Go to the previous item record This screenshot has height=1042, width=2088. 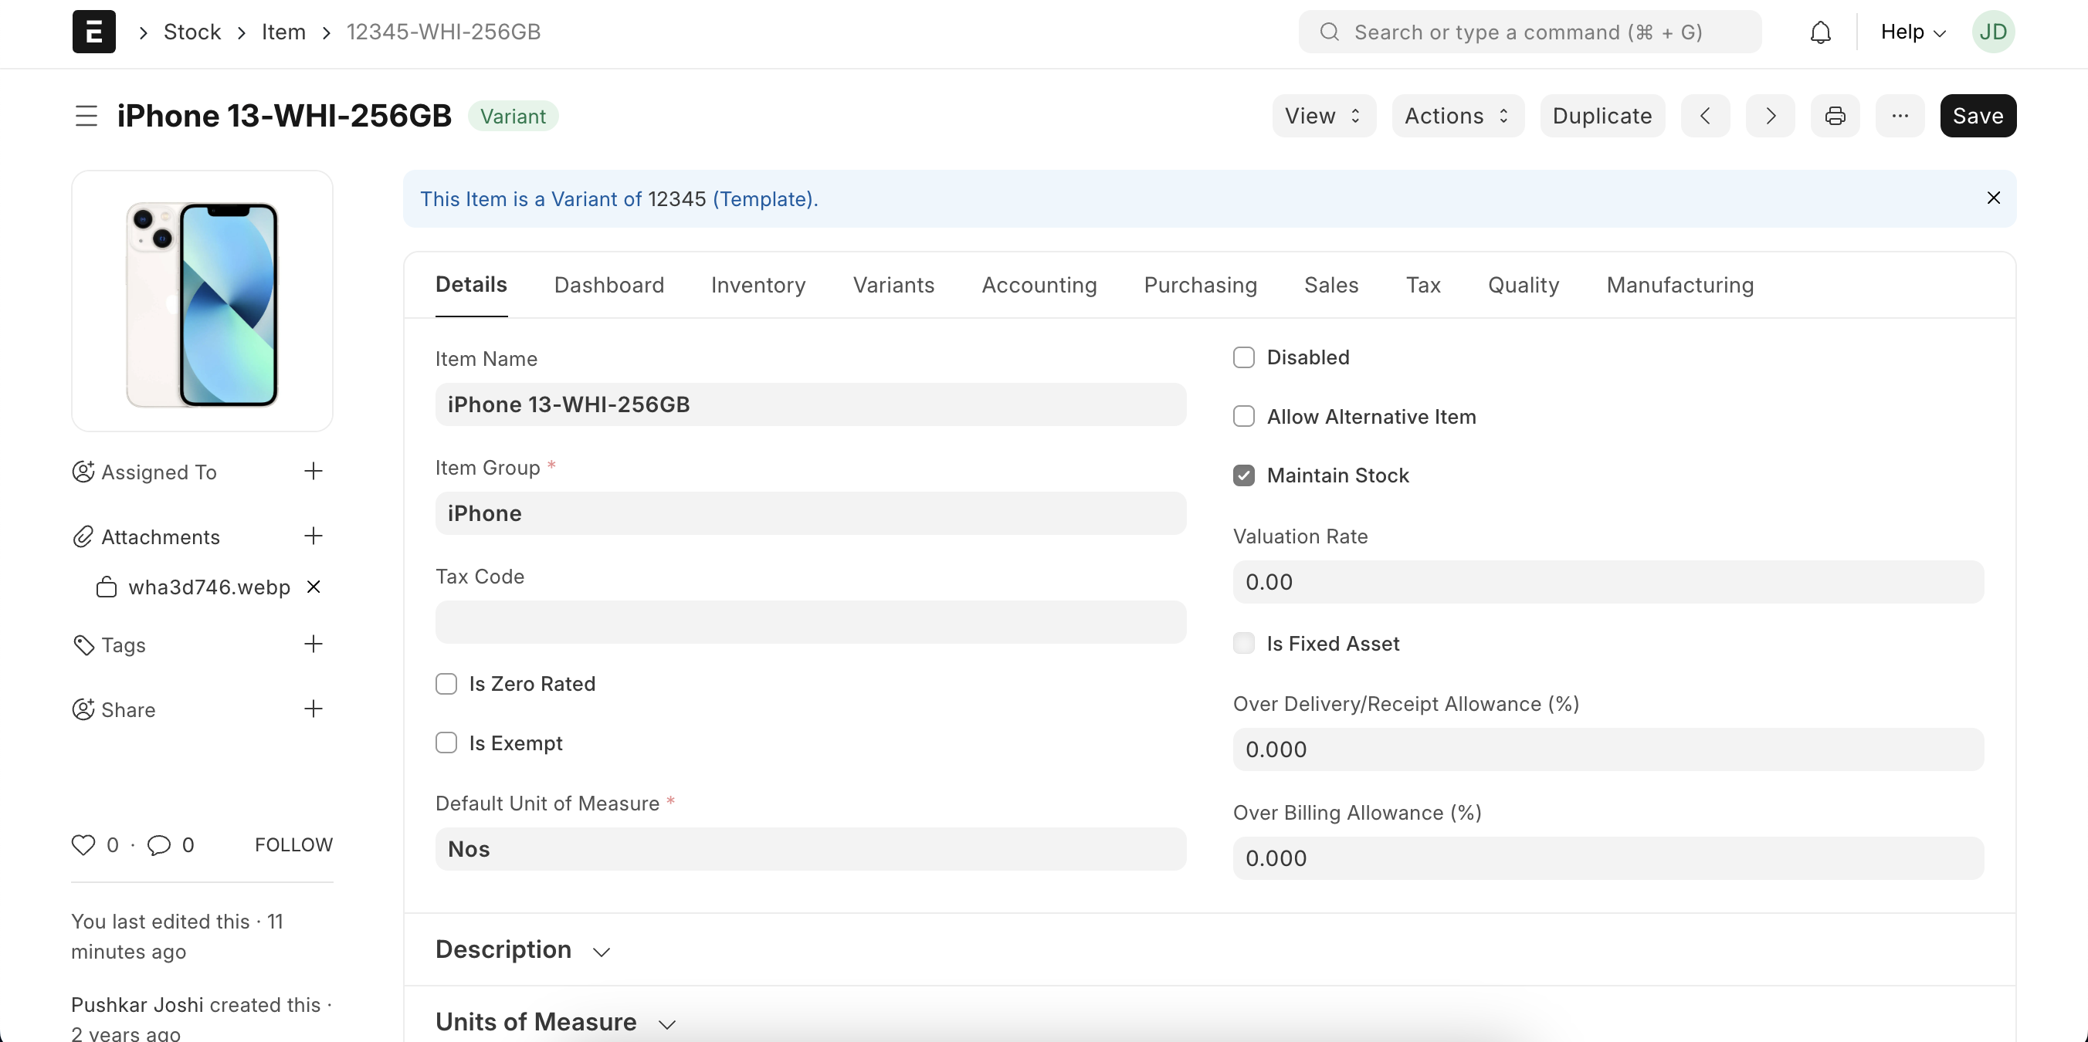(x=1706, y=116)
